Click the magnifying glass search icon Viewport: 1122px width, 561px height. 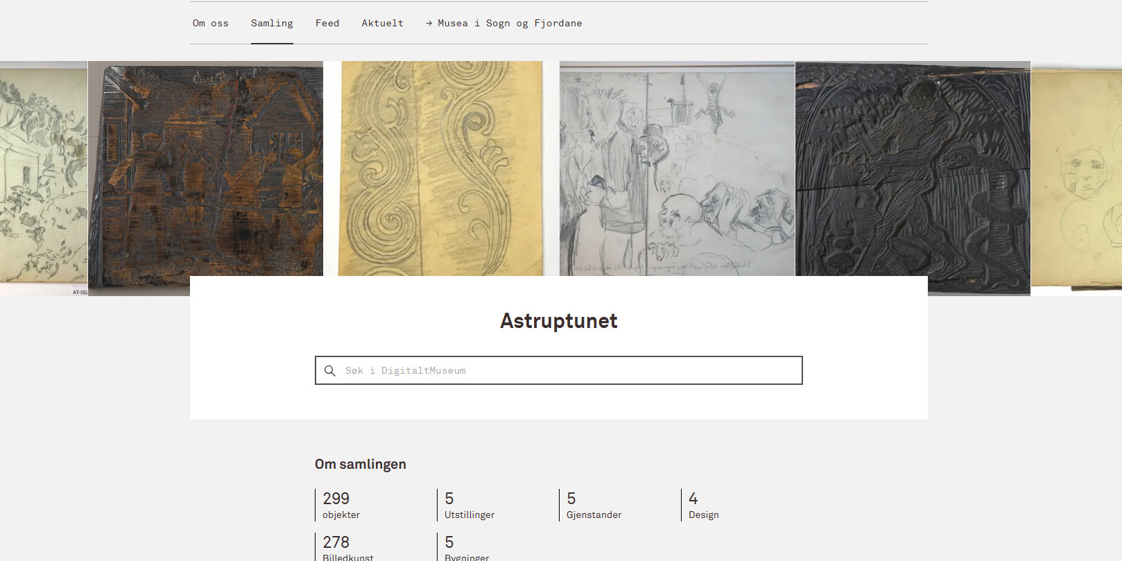click(x=330, y=371)
